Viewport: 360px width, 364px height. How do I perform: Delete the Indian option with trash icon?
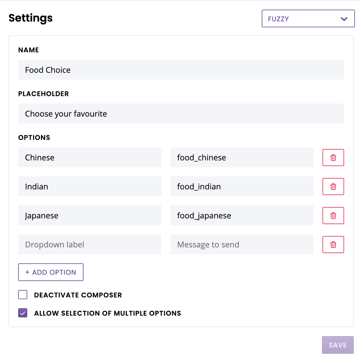click(x=333, y=187)
